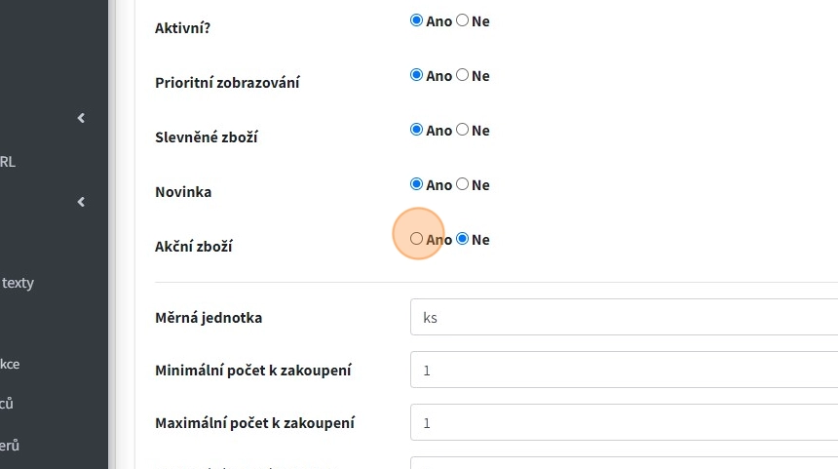Expand the sidebar chevron below the RL item

pyautogui.click(x=81, y=202)
